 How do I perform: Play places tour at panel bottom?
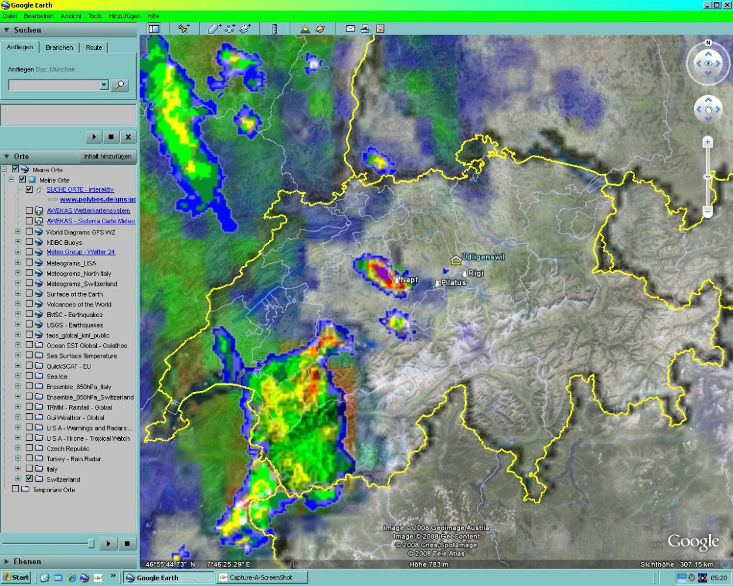pos(108,544)
